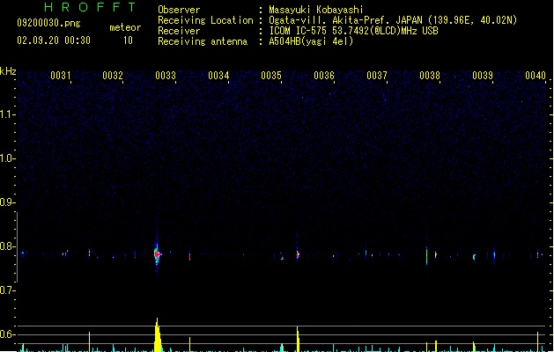The image size is (554, 352).
Task: Click observer name Masayuki Kobayashi
Action: [316, 10]
